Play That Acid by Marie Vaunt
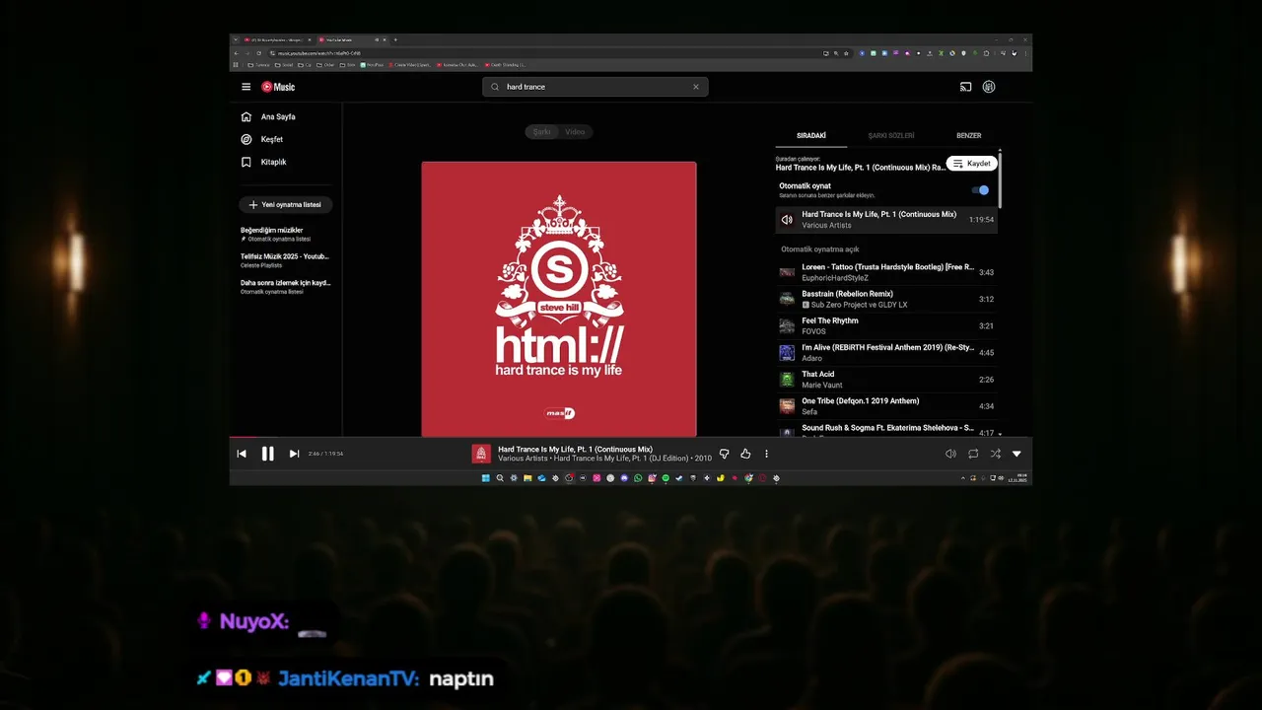 coord(886,379)
